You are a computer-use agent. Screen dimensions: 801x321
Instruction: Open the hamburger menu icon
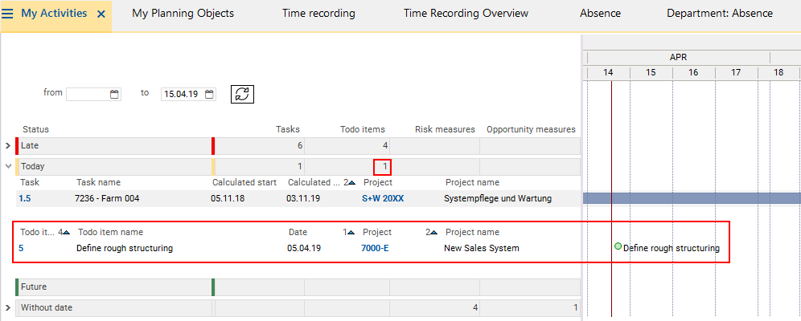8,14
